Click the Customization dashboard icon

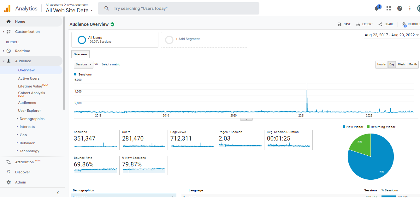click(9, 32)
